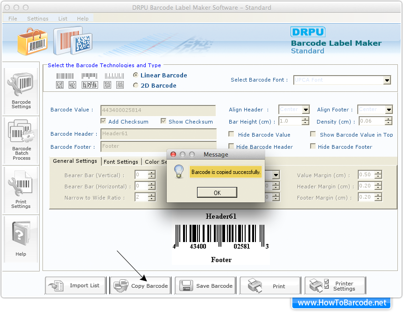Click the second 2D barcode sample icon
403x312 pixels.
coord(72,85)
